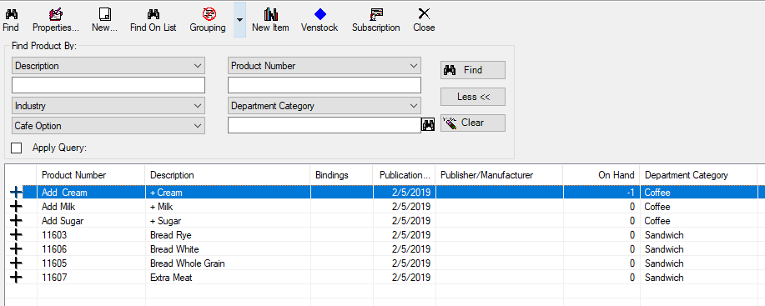Focus the text field under Description
This screenshot has height=306, width=765.
point(108,85)
